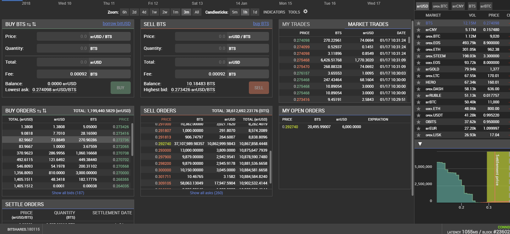
Task: Star the OPEN.LISK market
Action: pyautogui.click(x=419, y=135)
